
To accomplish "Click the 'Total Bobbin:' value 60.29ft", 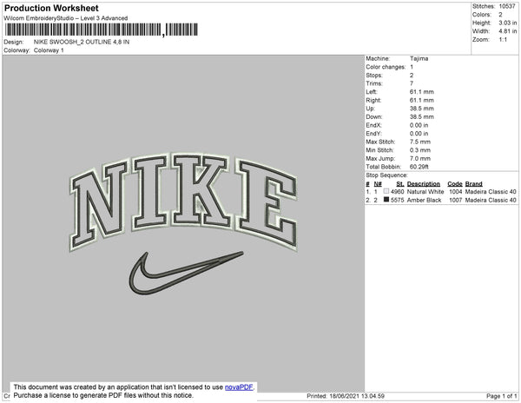I will pos(419,167).
